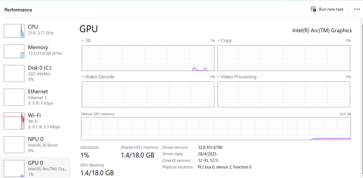Click the Video Processing usage graph
363x178 pixels.
point(284,94)
